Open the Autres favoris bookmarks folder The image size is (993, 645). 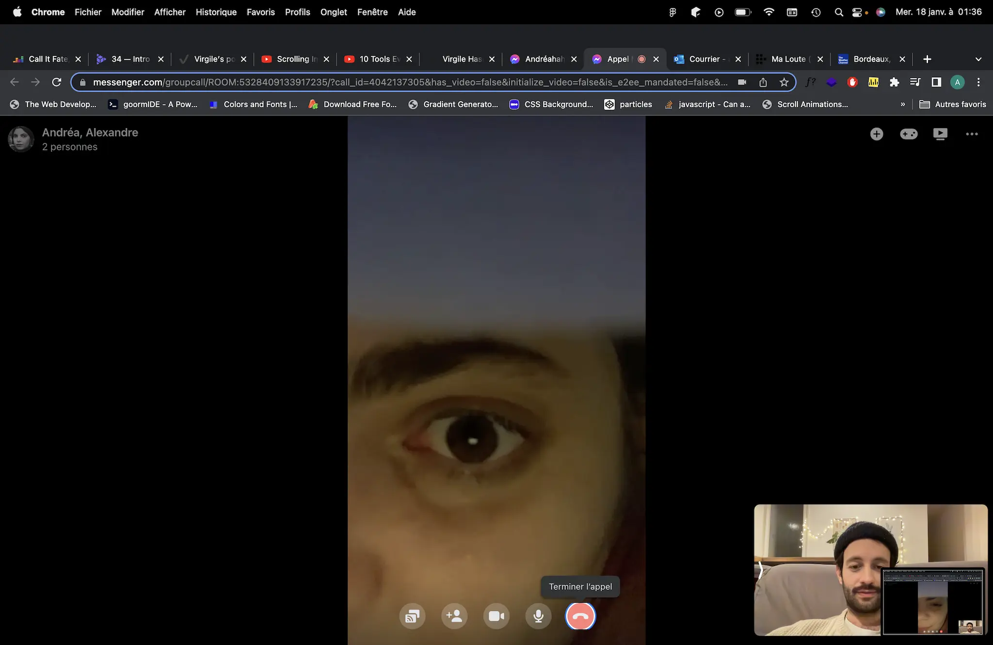point(953,104)
